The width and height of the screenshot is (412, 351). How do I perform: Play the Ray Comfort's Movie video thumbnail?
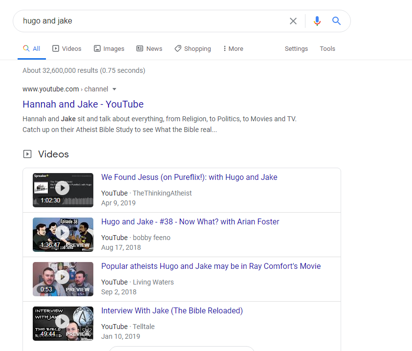point(63,279)
